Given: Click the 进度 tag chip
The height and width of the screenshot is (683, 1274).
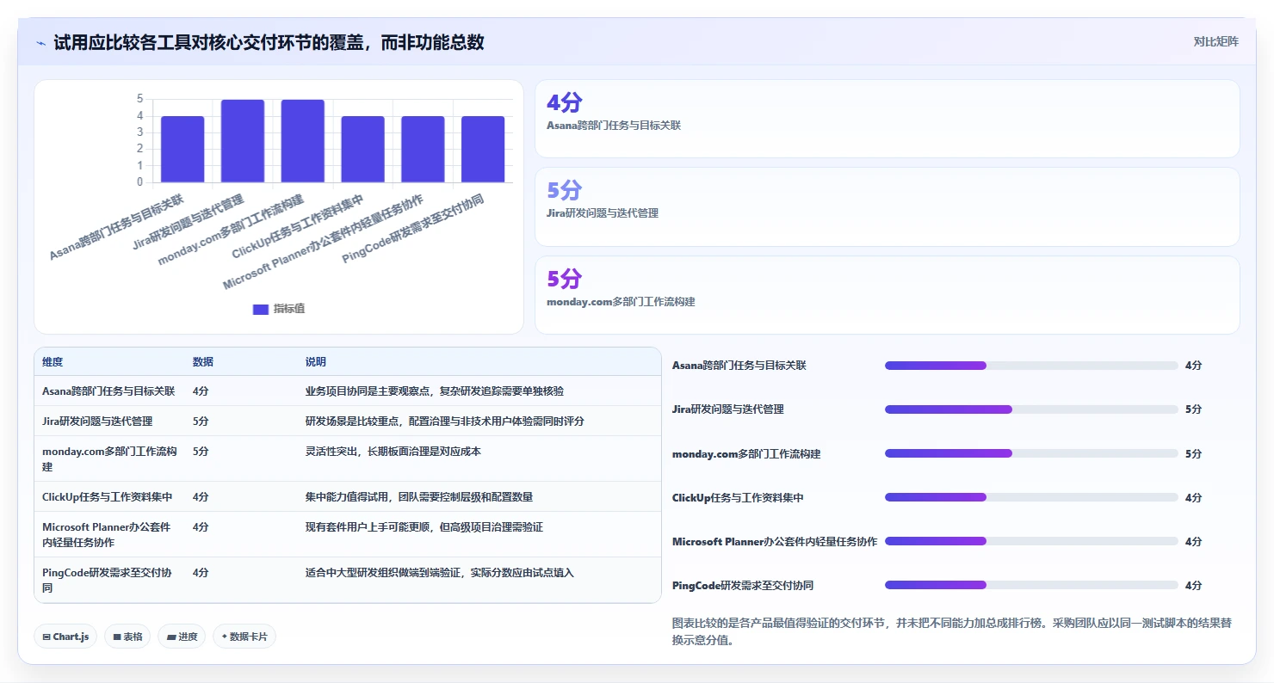Looking at the screenshot, I should (x=182, y=637).
